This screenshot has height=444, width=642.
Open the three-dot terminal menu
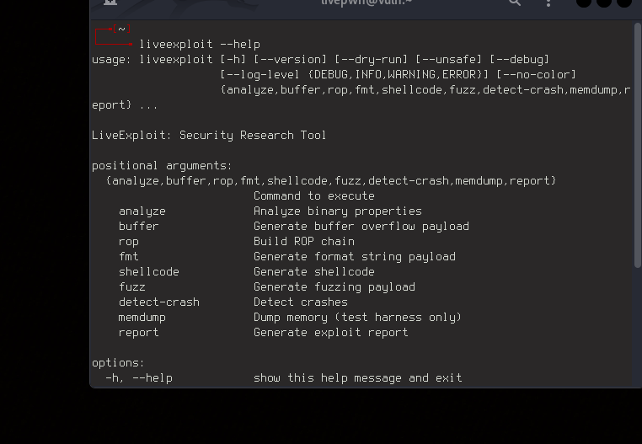[548, 3]
